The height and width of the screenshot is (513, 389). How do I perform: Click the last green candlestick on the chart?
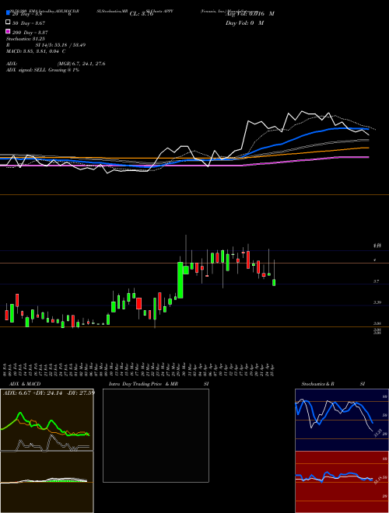tap(274, 283)
